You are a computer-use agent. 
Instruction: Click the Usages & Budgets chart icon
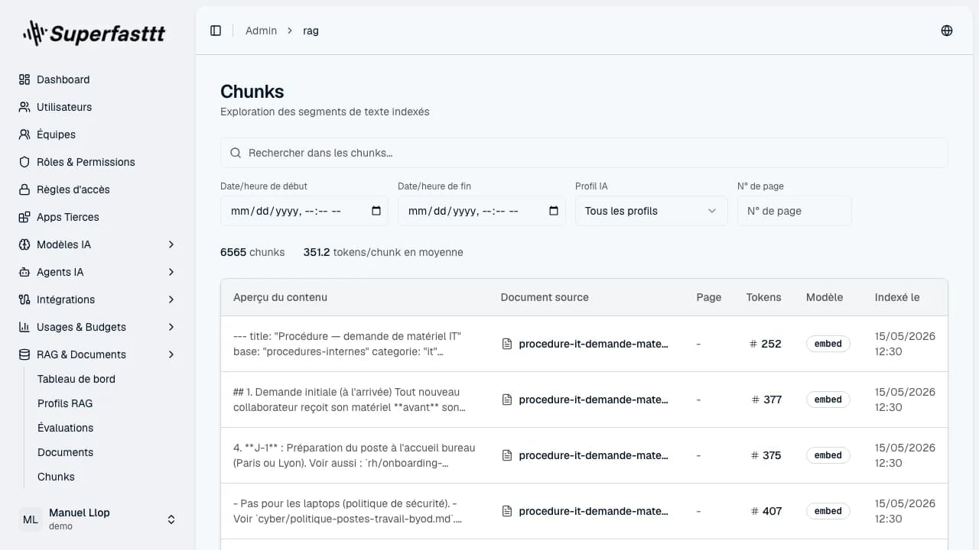(x=24, y=327)
